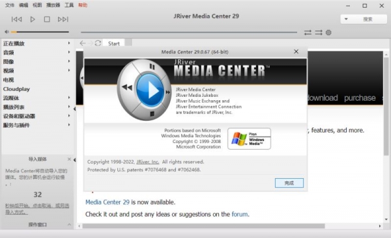Click the previous track button
The image size is (391, 238).
coord(17,19)
